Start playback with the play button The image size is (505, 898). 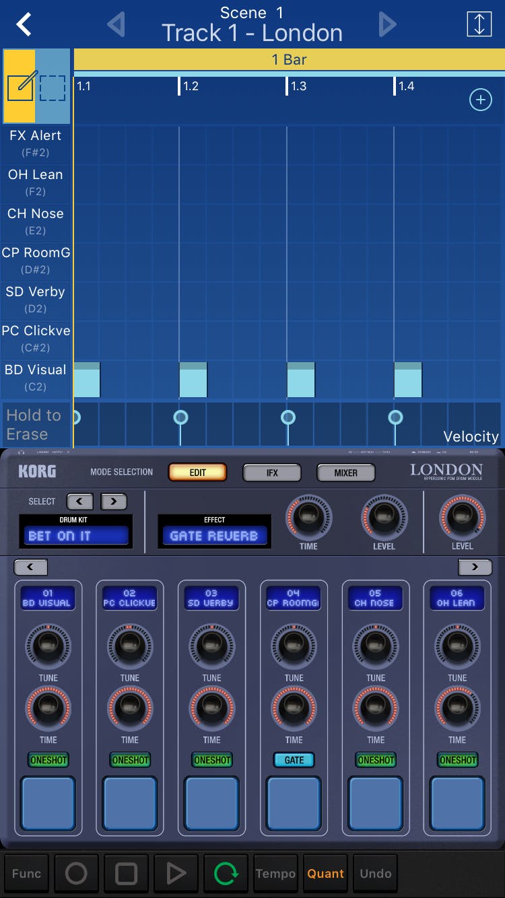176,874
